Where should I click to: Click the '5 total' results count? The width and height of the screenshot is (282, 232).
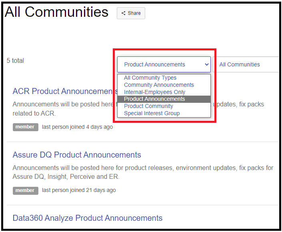(x=15, y=61)
